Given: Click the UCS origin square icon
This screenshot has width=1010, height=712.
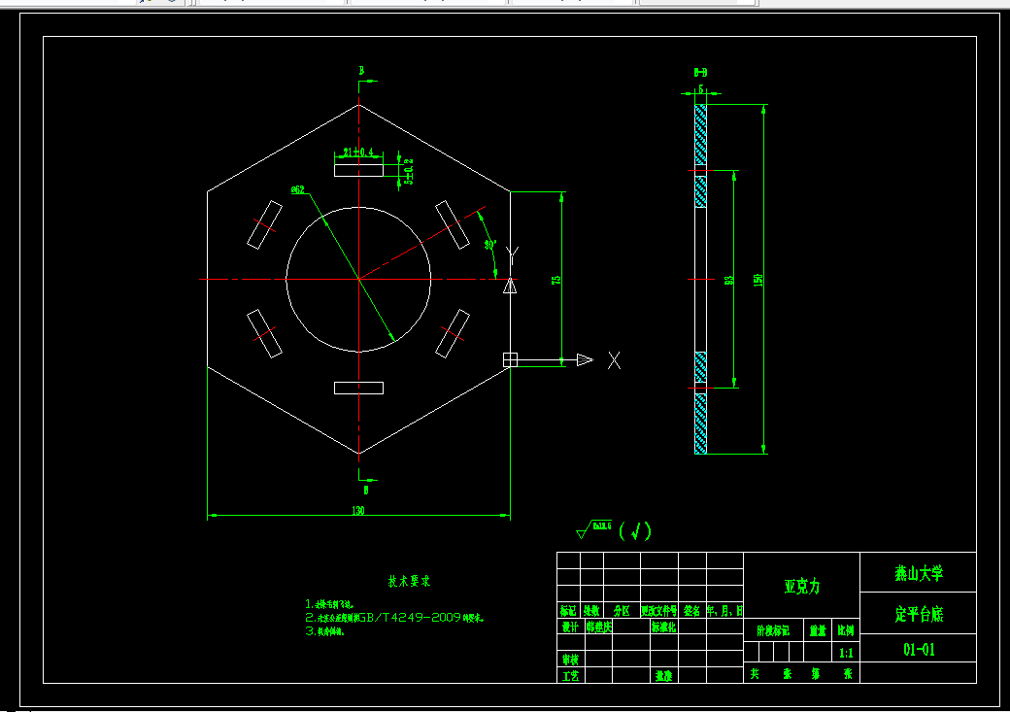Looking at the screenshot, I should pyautogui.click(x=510, y=359).
